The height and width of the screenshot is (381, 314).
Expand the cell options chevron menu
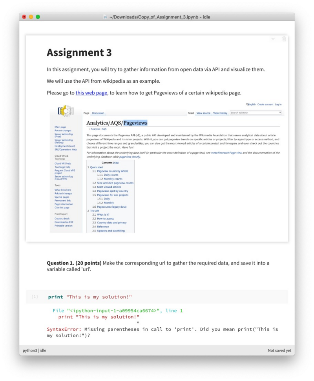(273, 39)
